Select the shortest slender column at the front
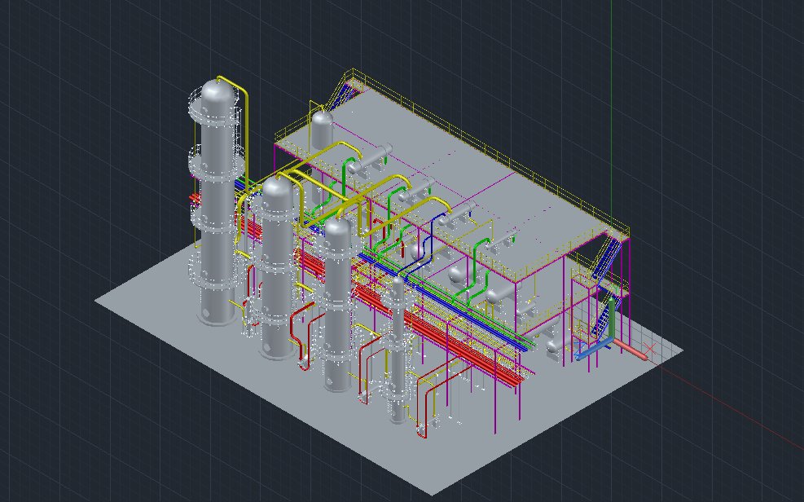The height and width of the screenshot is (502, 804). 398,350
